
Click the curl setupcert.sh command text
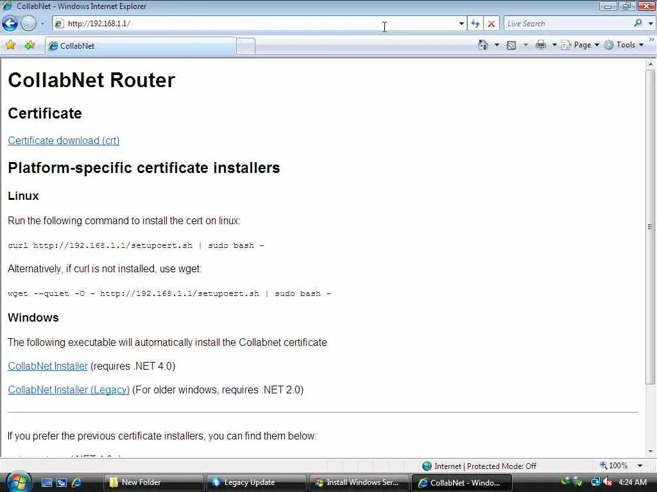tap(136, 245)
